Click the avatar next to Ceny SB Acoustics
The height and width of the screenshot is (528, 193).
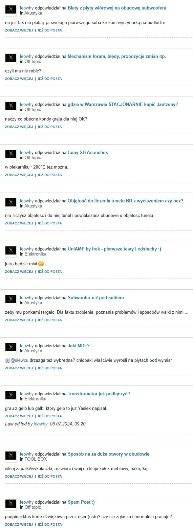(x=11, y=156)
